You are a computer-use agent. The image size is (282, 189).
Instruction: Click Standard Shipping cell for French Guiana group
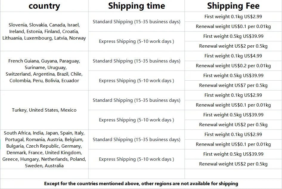(x=137, y=61)
